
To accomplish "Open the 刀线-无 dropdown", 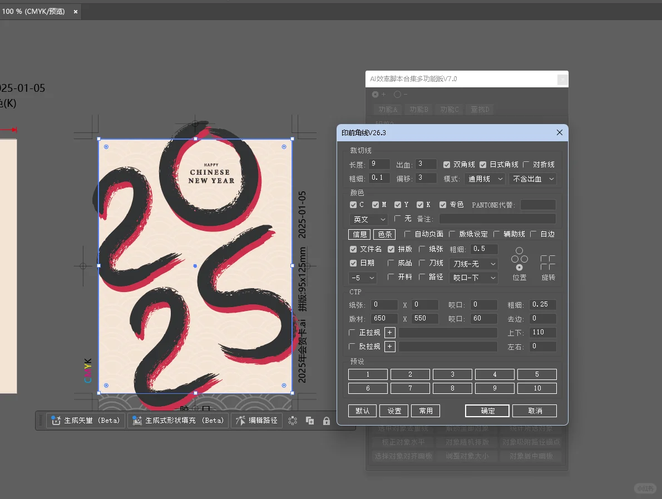I will [473, 263].
